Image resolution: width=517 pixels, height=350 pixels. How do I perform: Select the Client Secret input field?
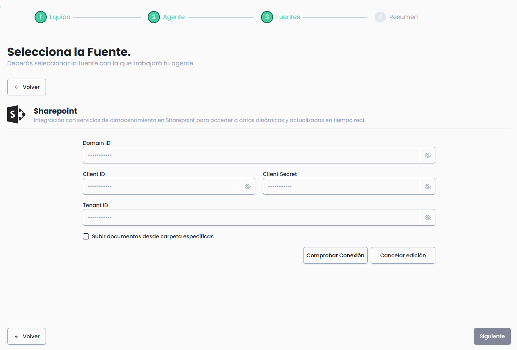[x=341, y=186]
